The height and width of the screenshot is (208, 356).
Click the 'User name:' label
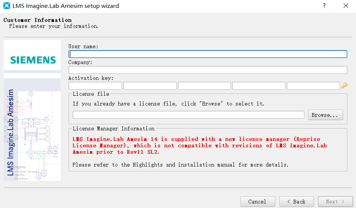click(83, 47)
